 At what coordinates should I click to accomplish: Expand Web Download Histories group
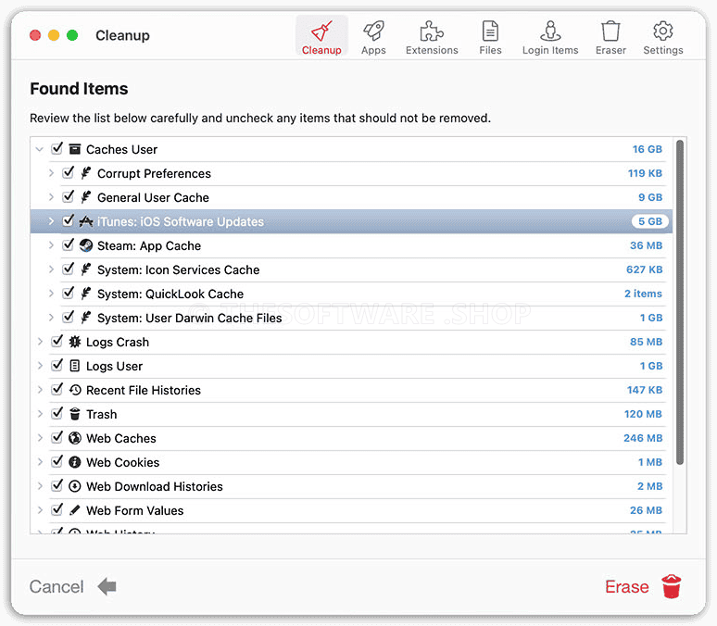pyautogui.click(x=40, y=486)
